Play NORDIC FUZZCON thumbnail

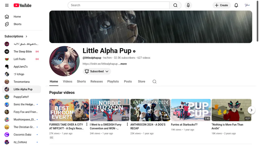click(110, 110)
